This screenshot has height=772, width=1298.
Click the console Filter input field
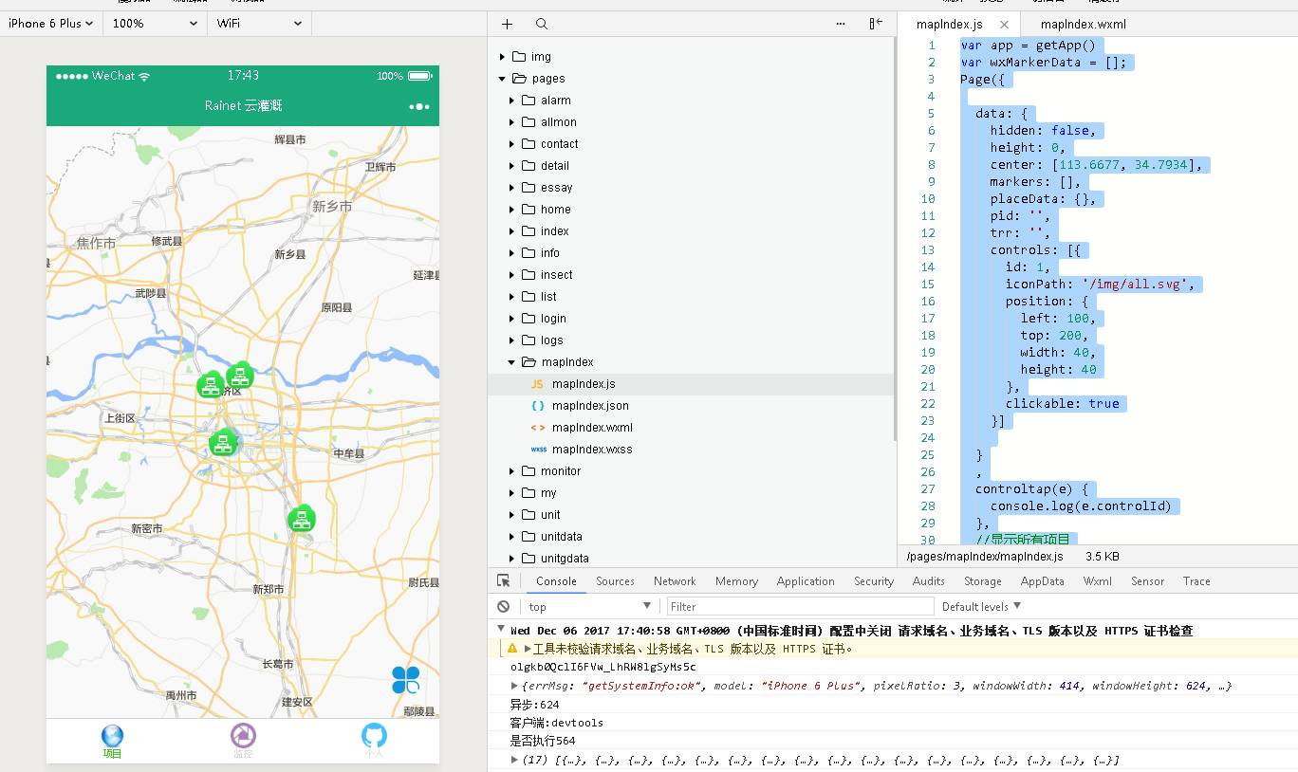tap(799, 606)
